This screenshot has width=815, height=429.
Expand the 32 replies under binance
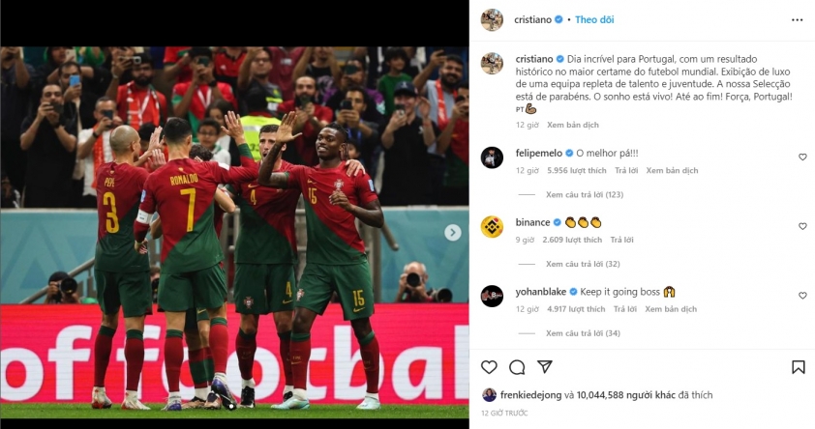tap(583, 264)
